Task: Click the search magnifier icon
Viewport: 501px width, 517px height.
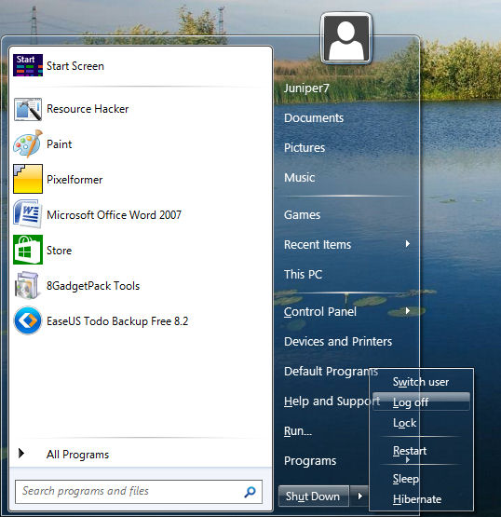Action: tap(250, 492)
